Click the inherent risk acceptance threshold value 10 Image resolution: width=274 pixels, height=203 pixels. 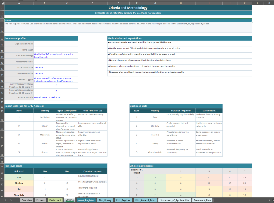click(56, 85)
